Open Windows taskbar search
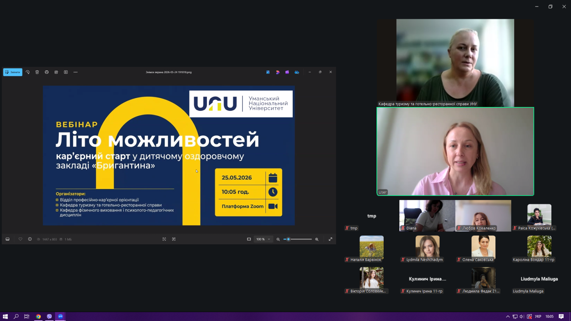This screenshot has width=571, height=321. coord(16,316)
